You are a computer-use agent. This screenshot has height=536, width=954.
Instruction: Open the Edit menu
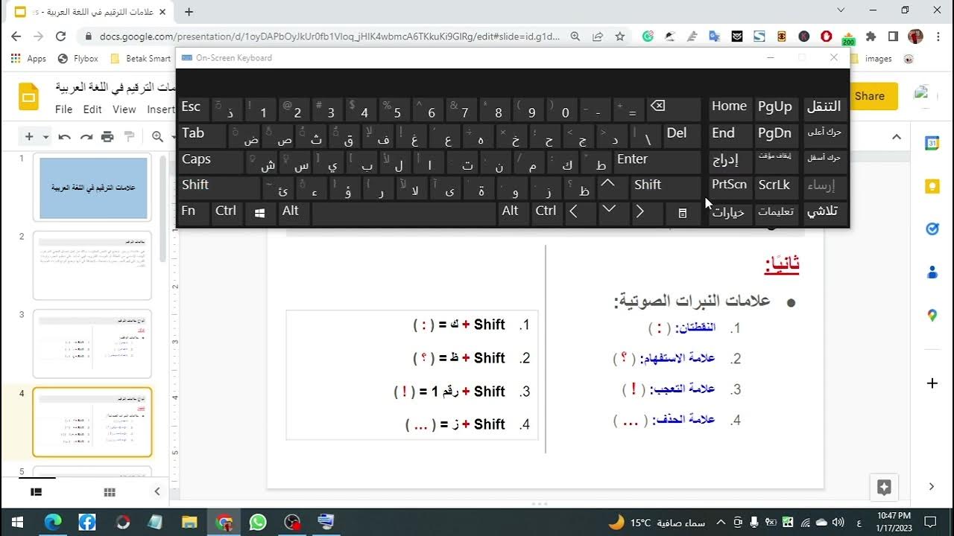point(92,109)
